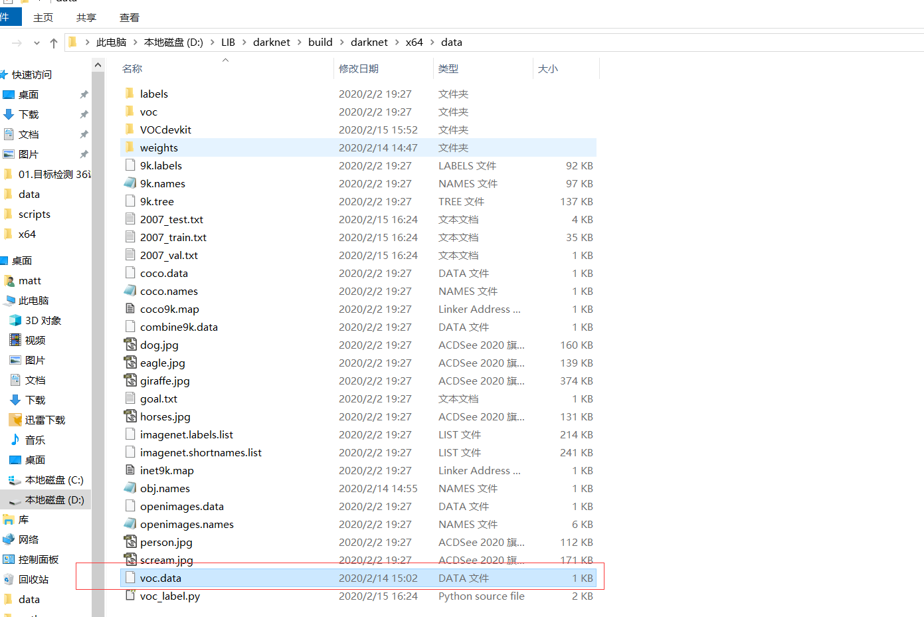Navigate to LIB in the address bar
The height and width of the screenshot is (617, 924).
(228, 42)
